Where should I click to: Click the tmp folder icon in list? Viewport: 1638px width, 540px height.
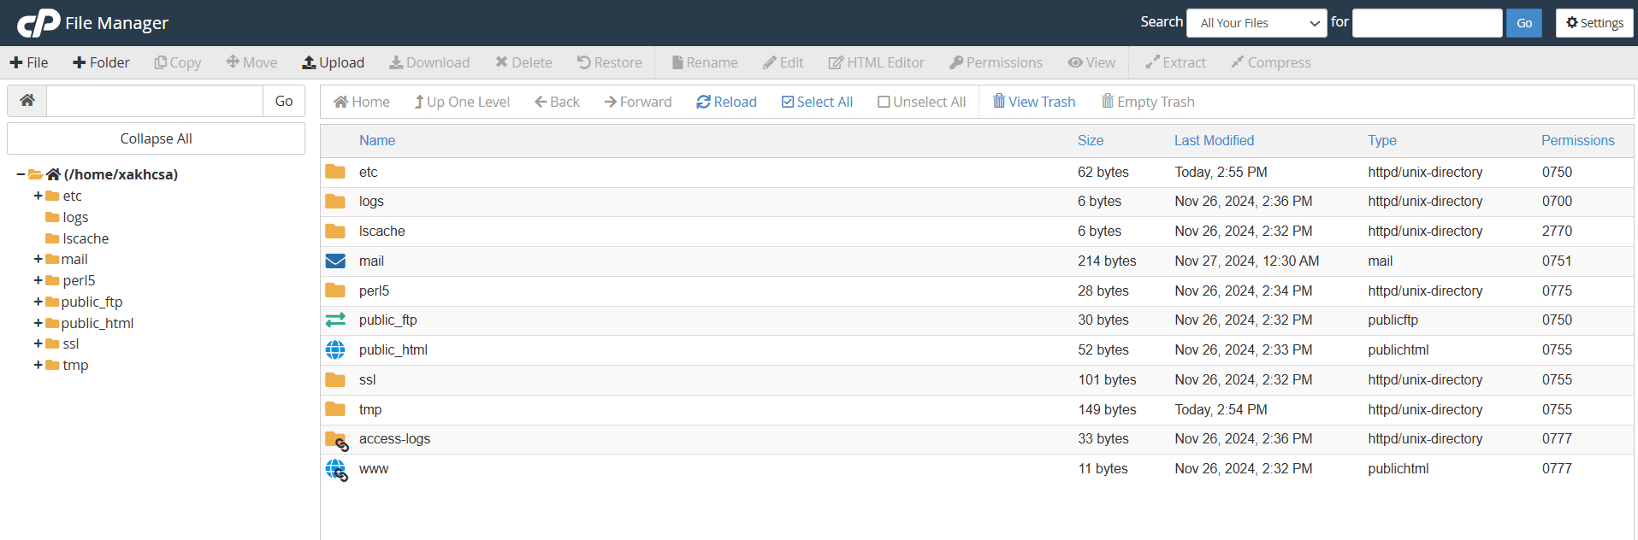tap(335, 409)
